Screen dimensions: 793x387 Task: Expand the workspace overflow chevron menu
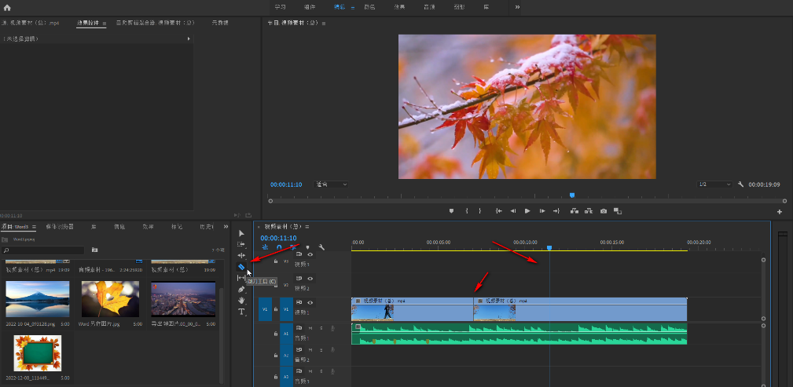coord(517,7)
